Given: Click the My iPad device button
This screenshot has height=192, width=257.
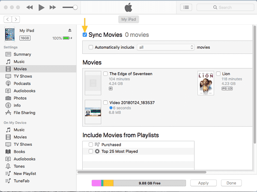Looking at the screenshot, I should point(128,19).
